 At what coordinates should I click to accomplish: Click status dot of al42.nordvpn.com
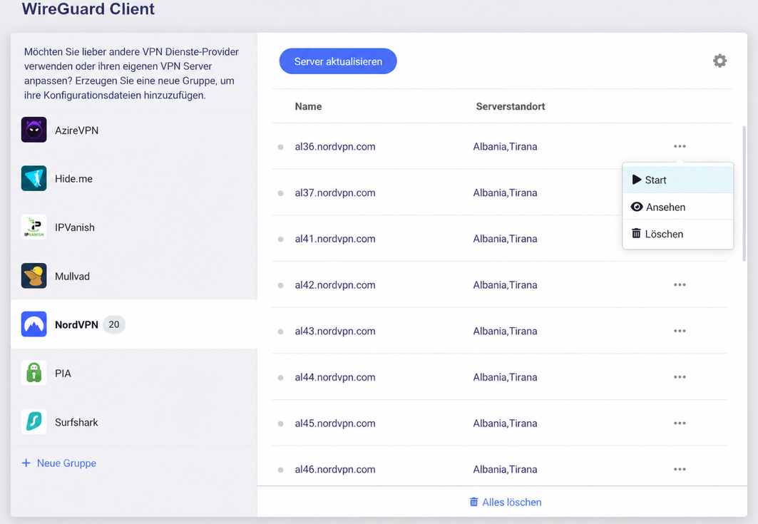click(x=280, y=286)
